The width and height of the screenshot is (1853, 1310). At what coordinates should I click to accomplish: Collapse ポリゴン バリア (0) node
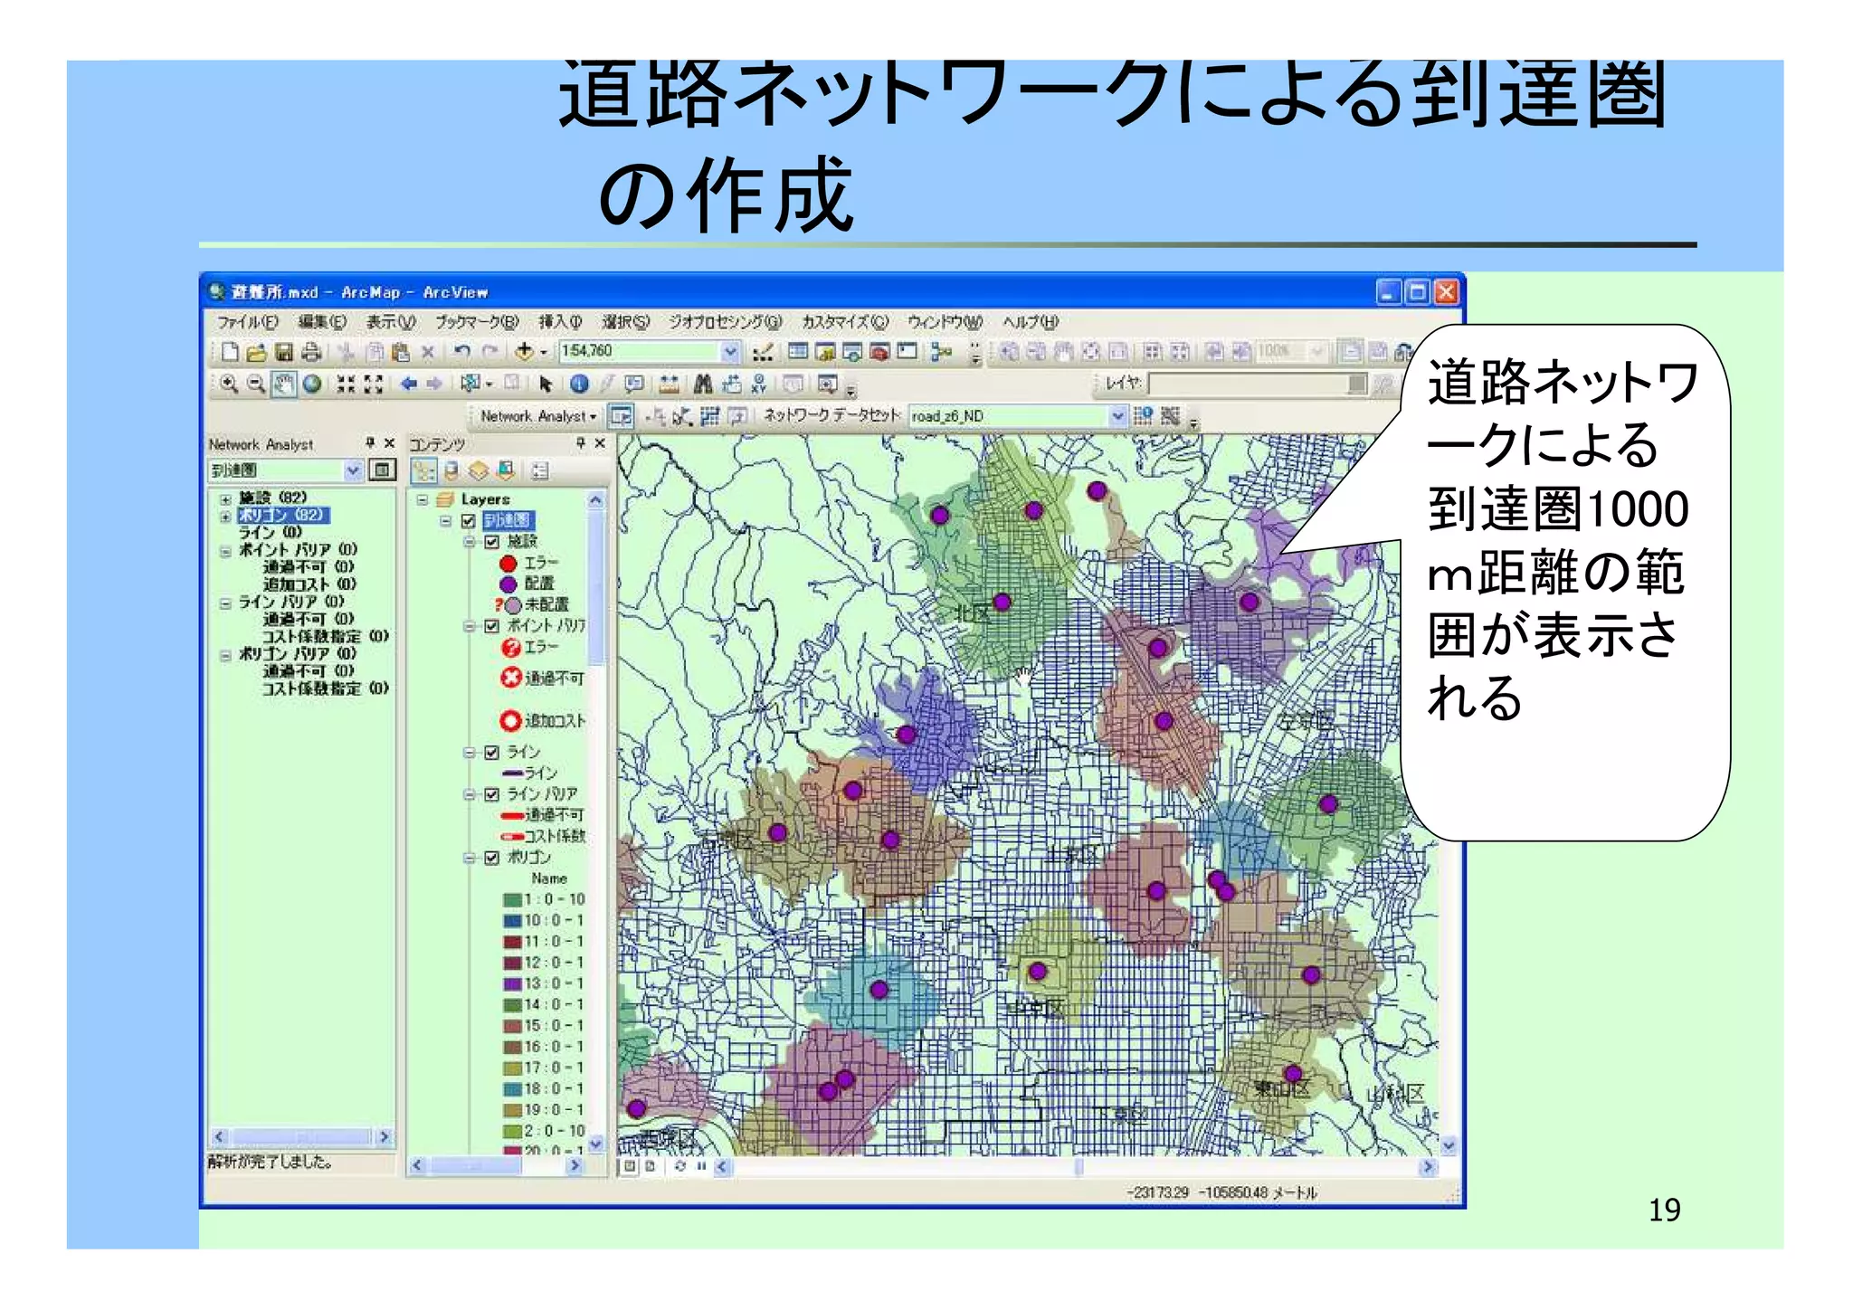click(x=225, y=655)
